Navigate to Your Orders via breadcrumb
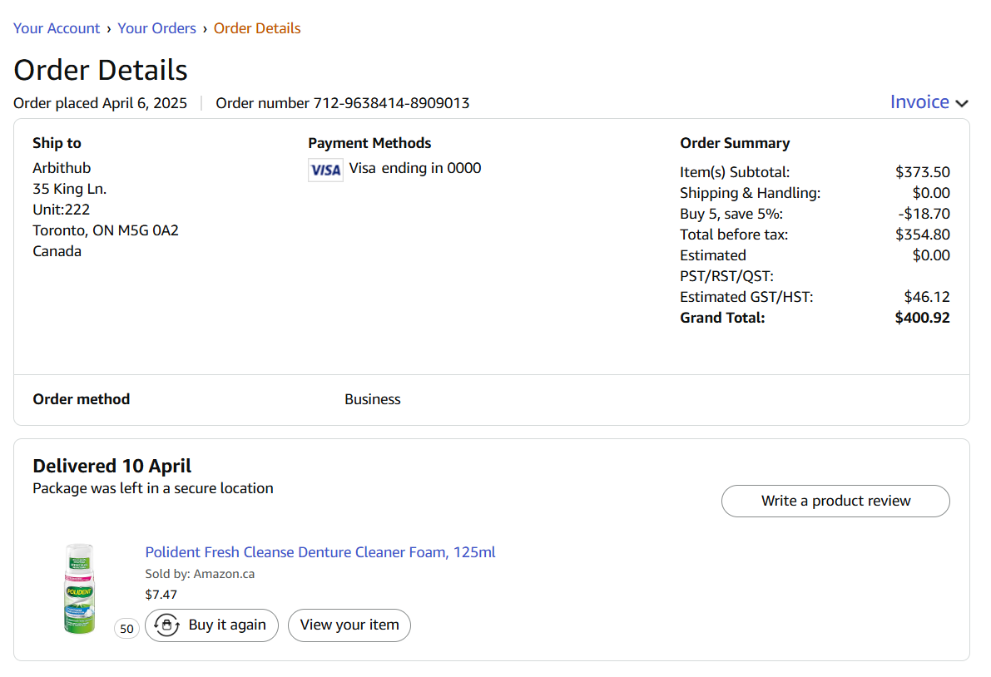 [x=156, y=27]
